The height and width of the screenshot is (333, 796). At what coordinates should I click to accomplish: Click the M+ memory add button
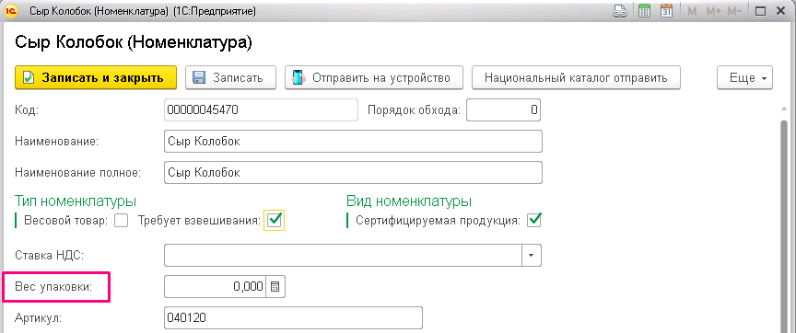714,11
